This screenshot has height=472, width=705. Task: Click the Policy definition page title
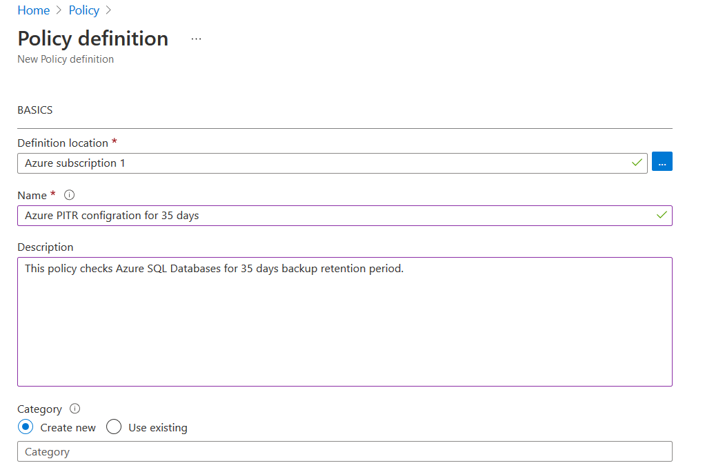[x=92, y=39]
